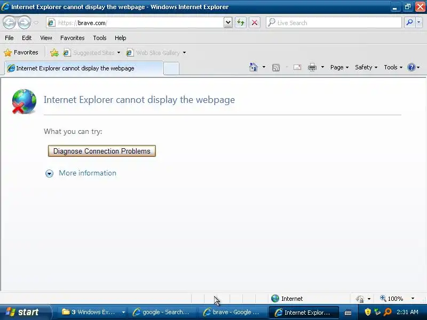The height and width of the screenshot is (320, 427).
Task: Open the Tools command bar menu
Action: coord(393,67)
